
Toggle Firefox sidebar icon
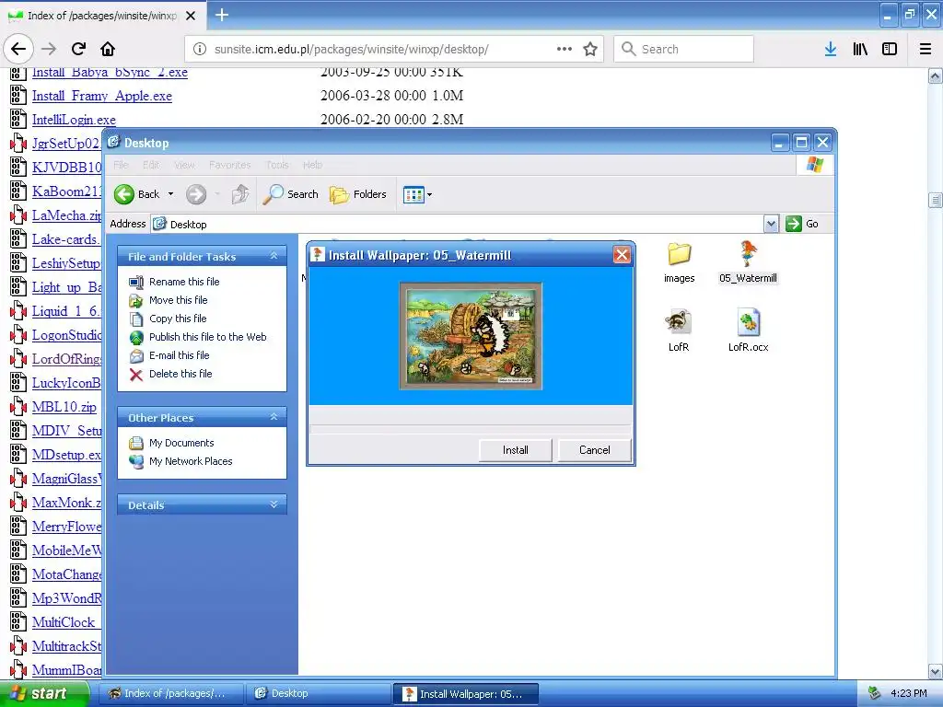pos(890,49)
